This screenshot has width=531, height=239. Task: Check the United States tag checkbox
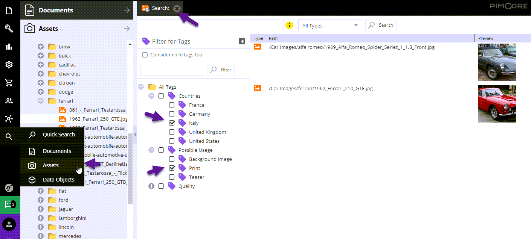point(172,141)
